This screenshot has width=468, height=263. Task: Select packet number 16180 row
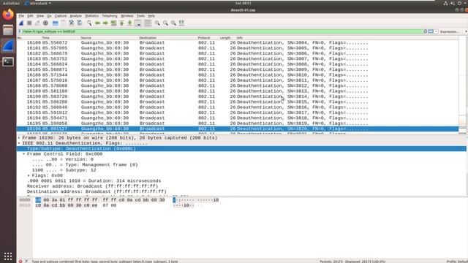tap(238, 42)
